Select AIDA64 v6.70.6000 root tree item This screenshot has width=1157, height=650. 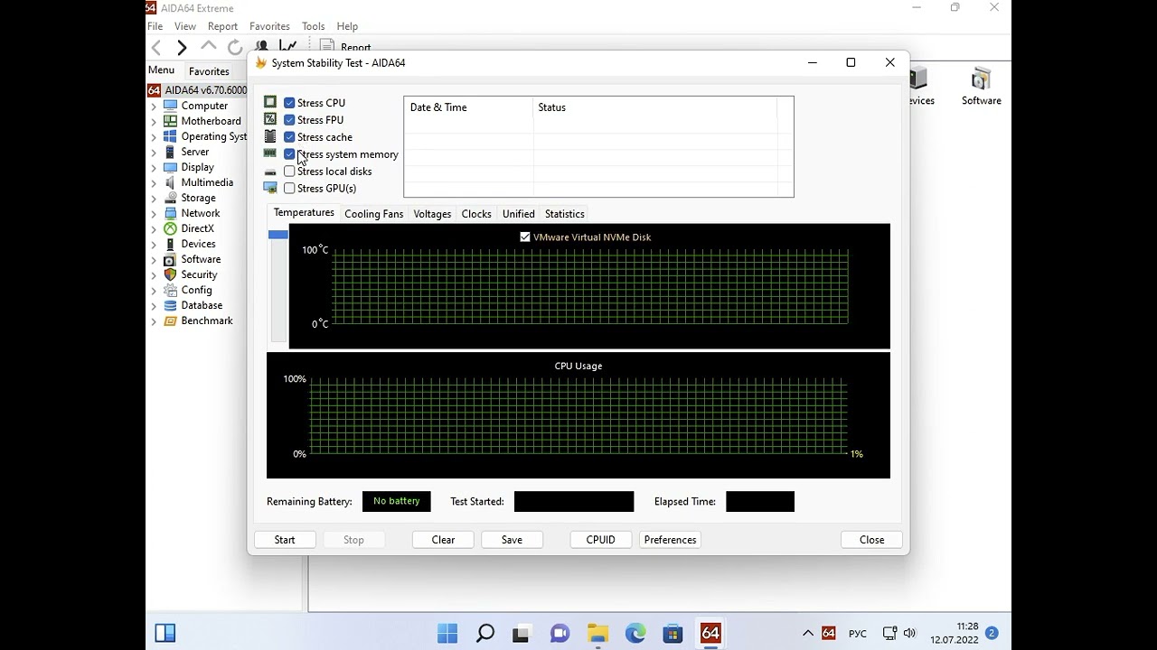[x=198, y=90]
